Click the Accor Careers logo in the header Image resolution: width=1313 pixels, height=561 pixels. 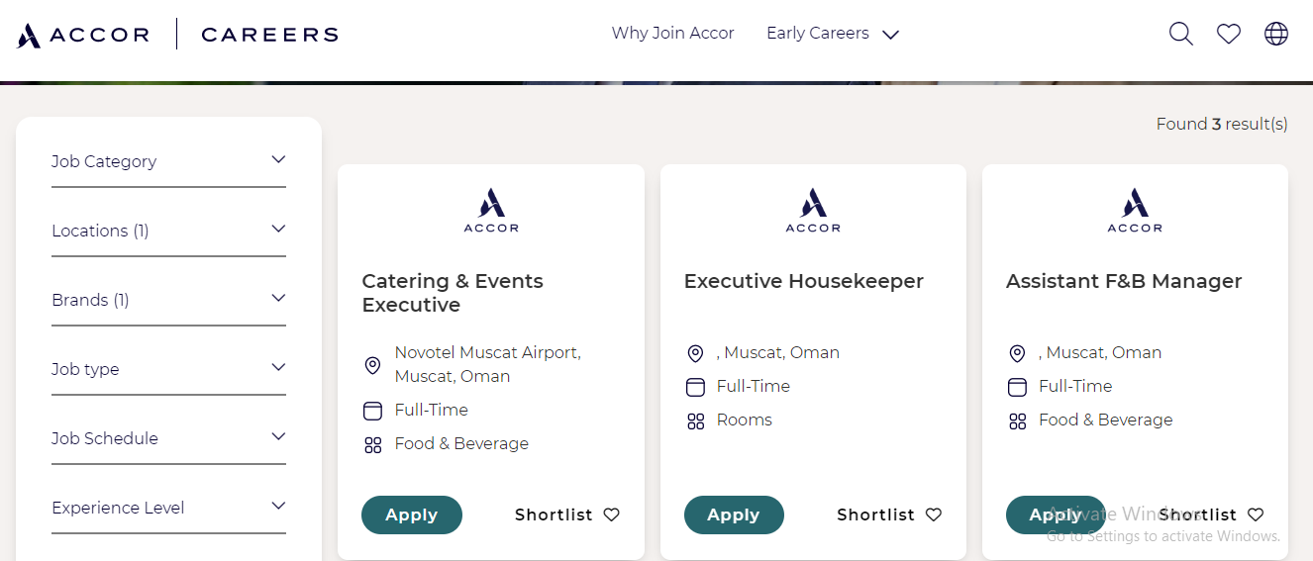pyautogui.click(x=178, y=35)
